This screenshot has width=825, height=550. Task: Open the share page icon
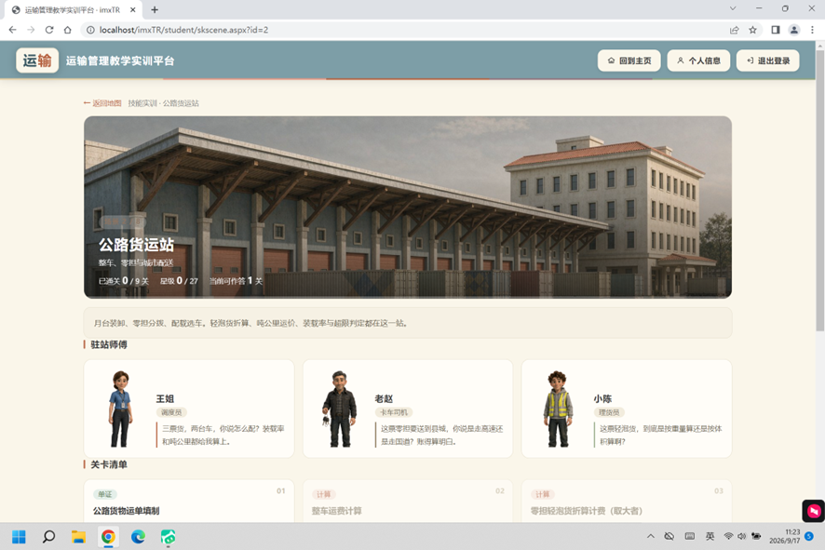coord(734,30)
